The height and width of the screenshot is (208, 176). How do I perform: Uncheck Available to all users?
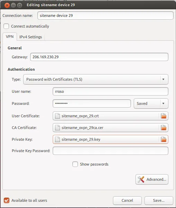tap(7, 200)
